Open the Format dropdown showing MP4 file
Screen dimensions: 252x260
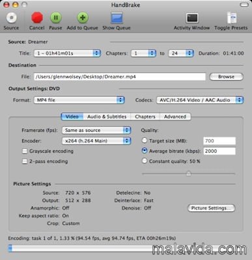(x=79, y=100)
